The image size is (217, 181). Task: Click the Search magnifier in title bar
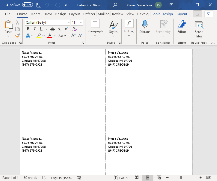click(115, 5)
